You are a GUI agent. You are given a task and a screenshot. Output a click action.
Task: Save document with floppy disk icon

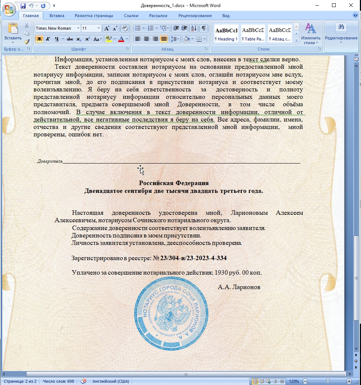[x=23, y=6]
